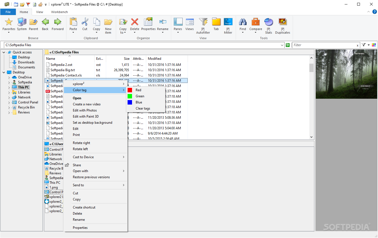Screen dimensions: 378x238
Task: Expand the This PC tree node
Action: tap(9, 87)
